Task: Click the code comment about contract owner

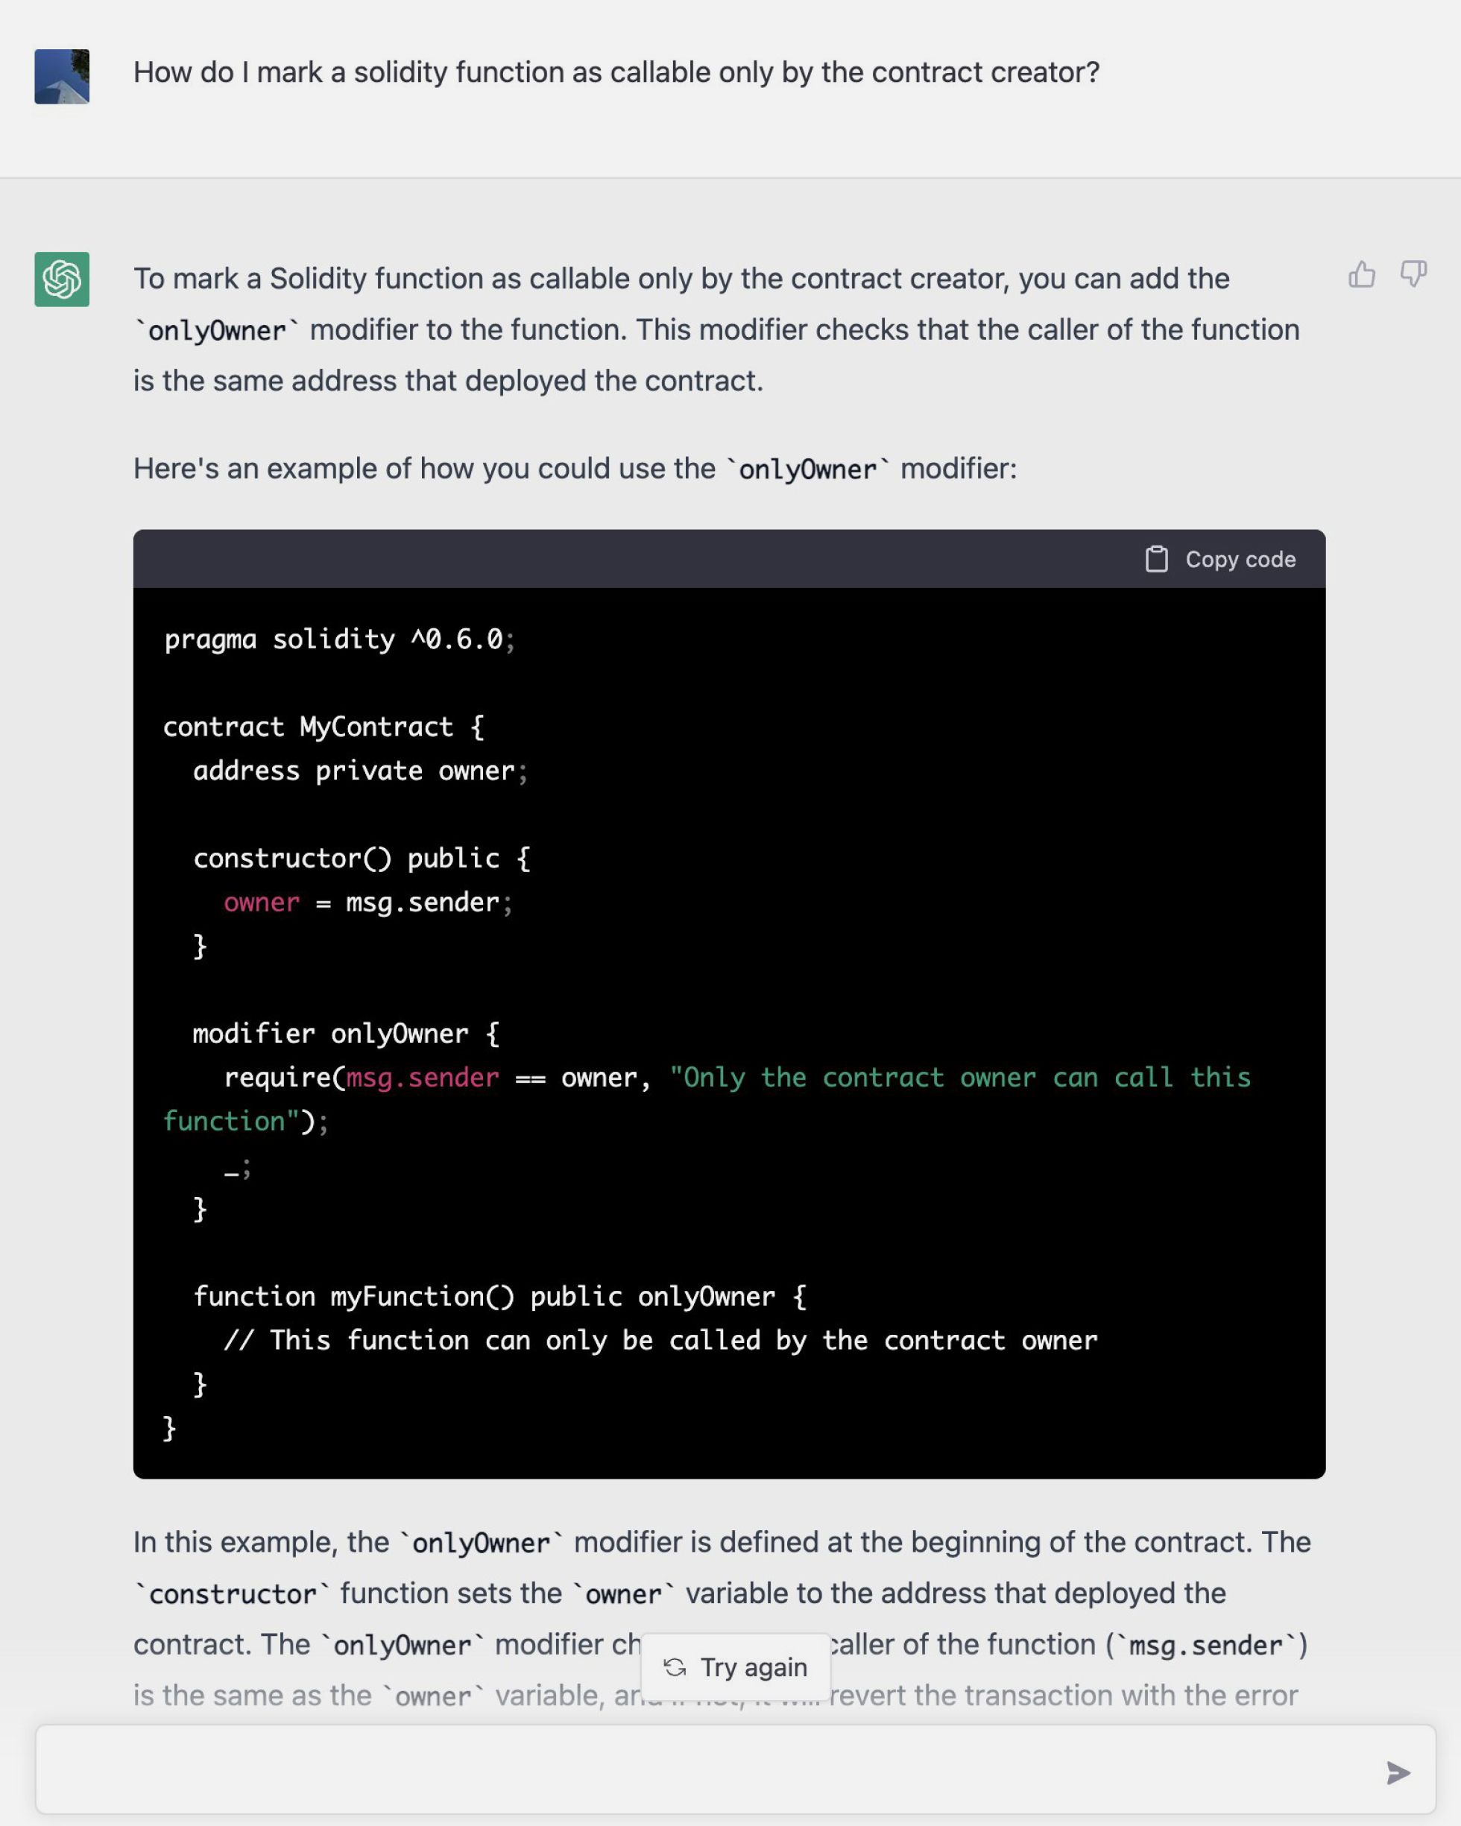Action: pos(660,1341)
